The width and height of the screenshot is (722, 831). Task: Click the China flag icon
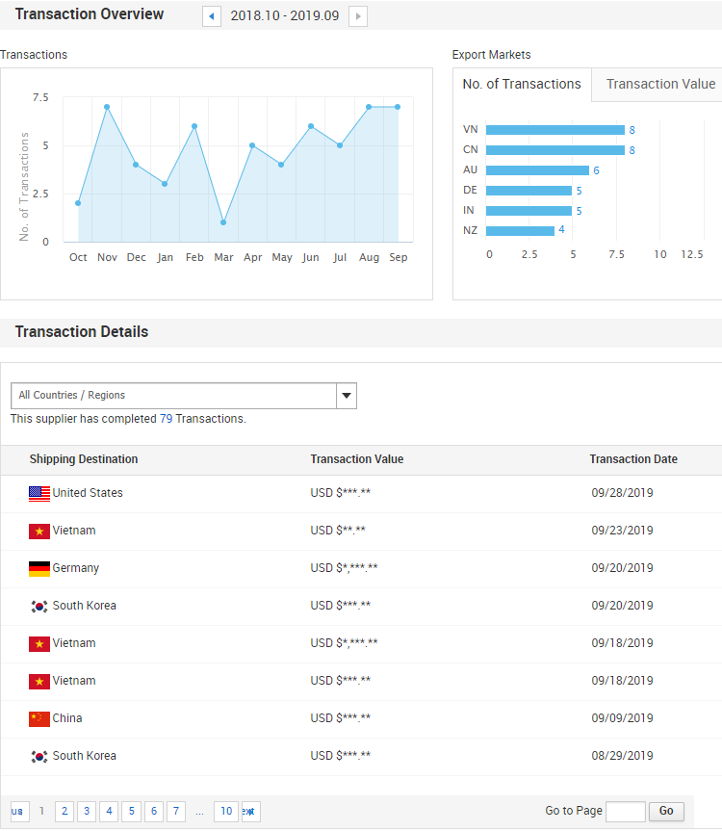(x=39, y=718)
